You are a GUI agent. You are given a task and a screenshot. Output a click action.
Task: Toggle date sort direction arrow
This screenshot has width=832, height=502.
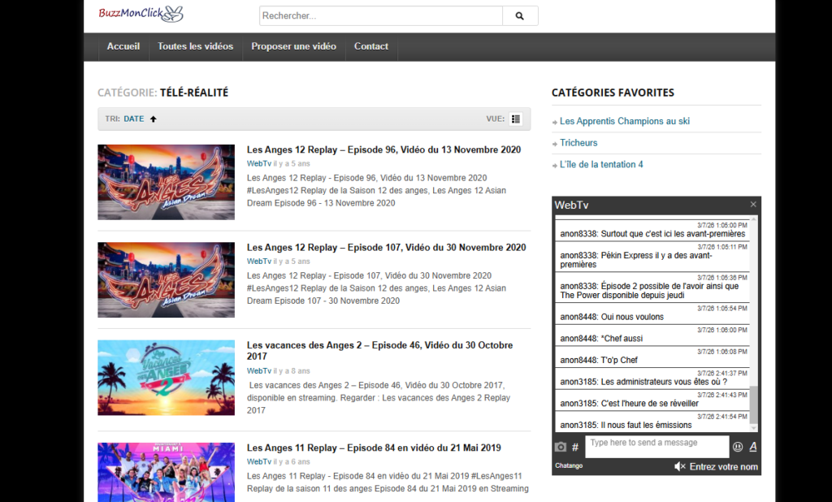coord(154,119)
